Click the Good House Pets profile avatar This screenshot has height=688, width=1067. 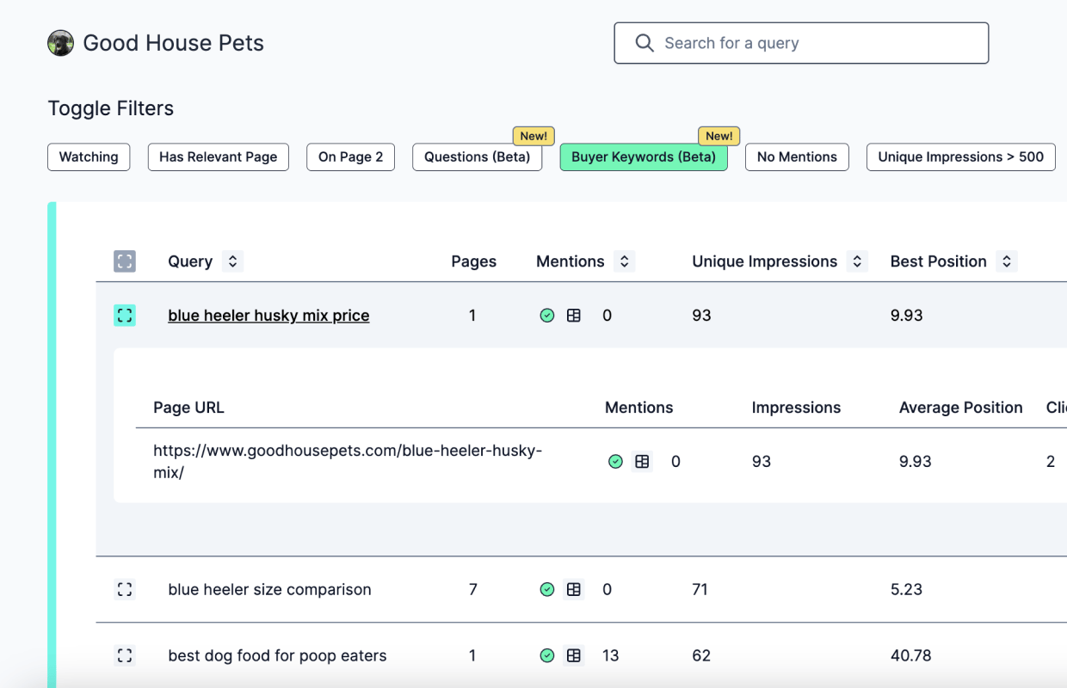point(60,42)
